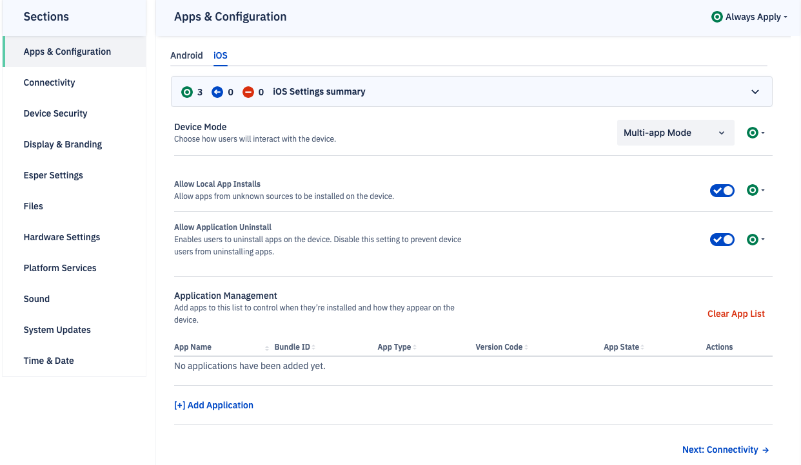The image size is (801, 465).
Task: Click the blue arrow icon in summary bar
Action: coord(217,92)
